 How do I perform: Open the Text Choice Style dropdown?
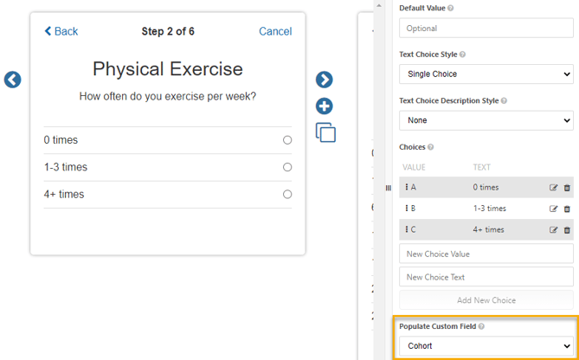(486, 74)
